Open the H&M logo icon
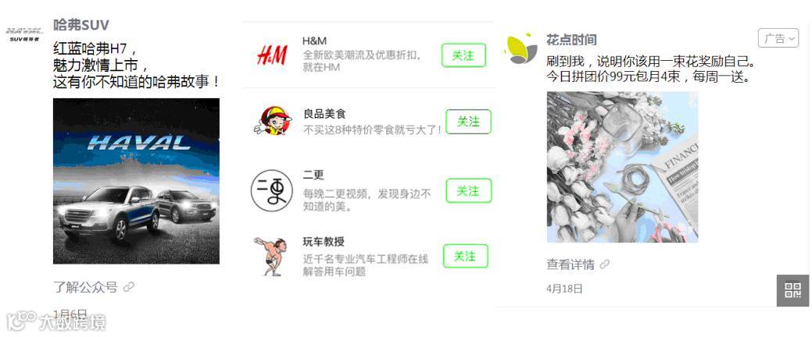812x337 pixels. [x=272, y=55]
